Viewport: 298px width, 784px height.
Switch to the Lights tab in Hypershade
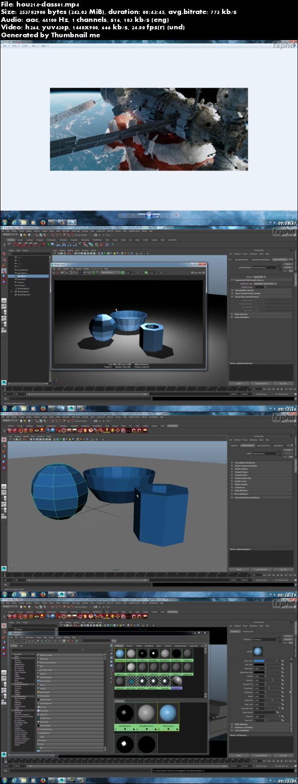158,646
